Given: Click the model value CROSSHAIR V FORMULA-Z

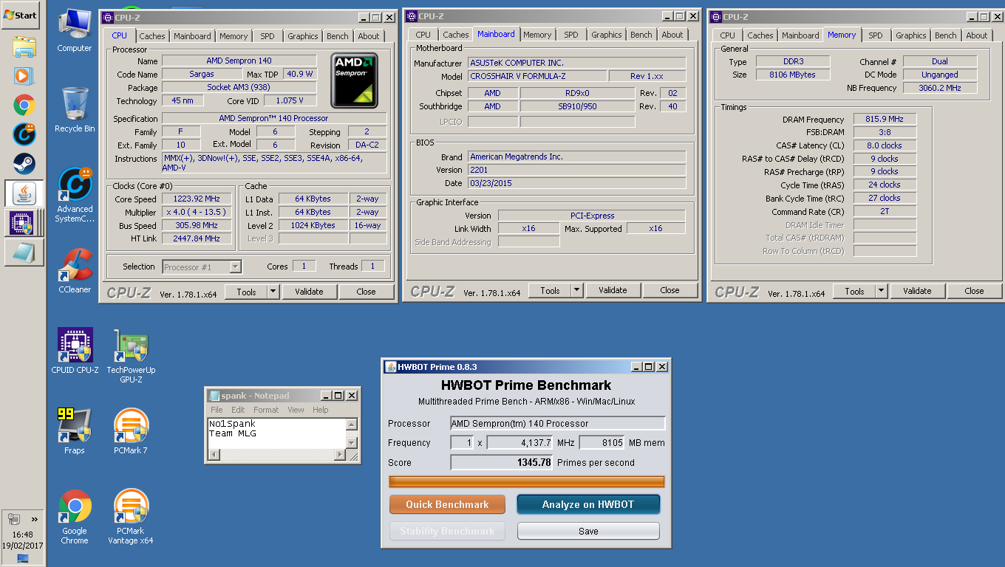Looking at the screenshot, I should 537,76.
